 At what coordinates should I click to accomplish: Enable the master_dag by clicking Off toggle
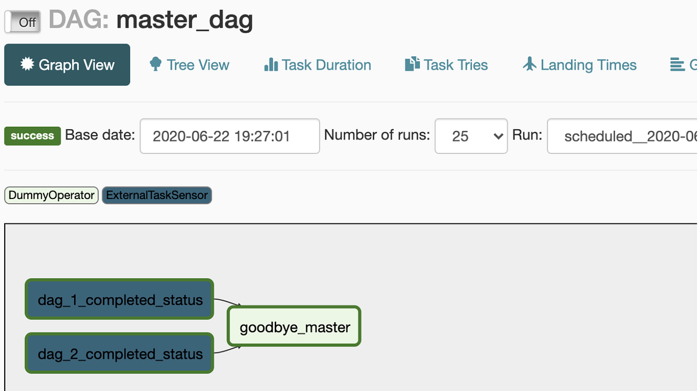click(22, 21)
